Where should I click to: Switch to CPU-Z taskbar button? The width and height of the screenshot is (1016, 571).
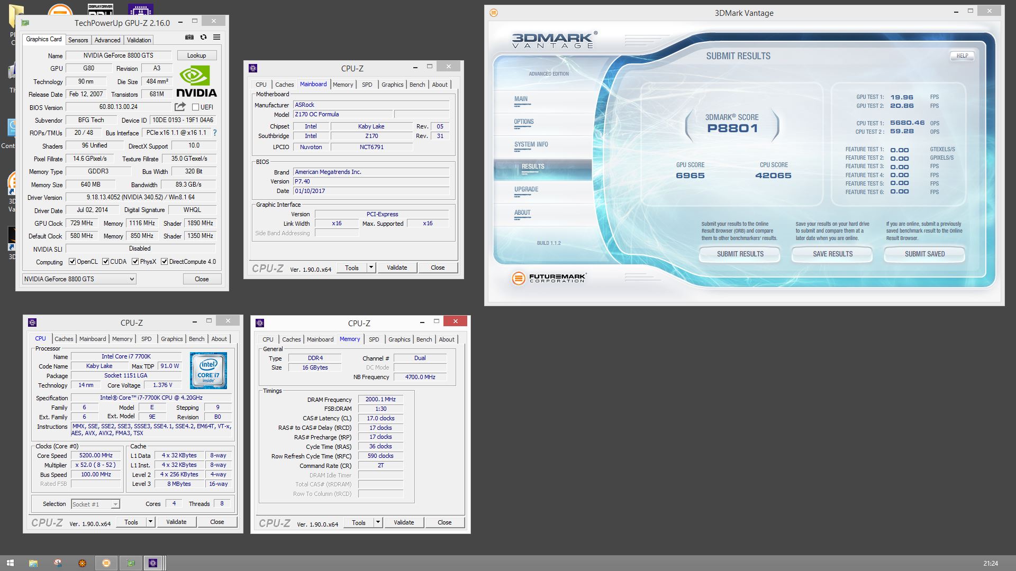(153, 563)
